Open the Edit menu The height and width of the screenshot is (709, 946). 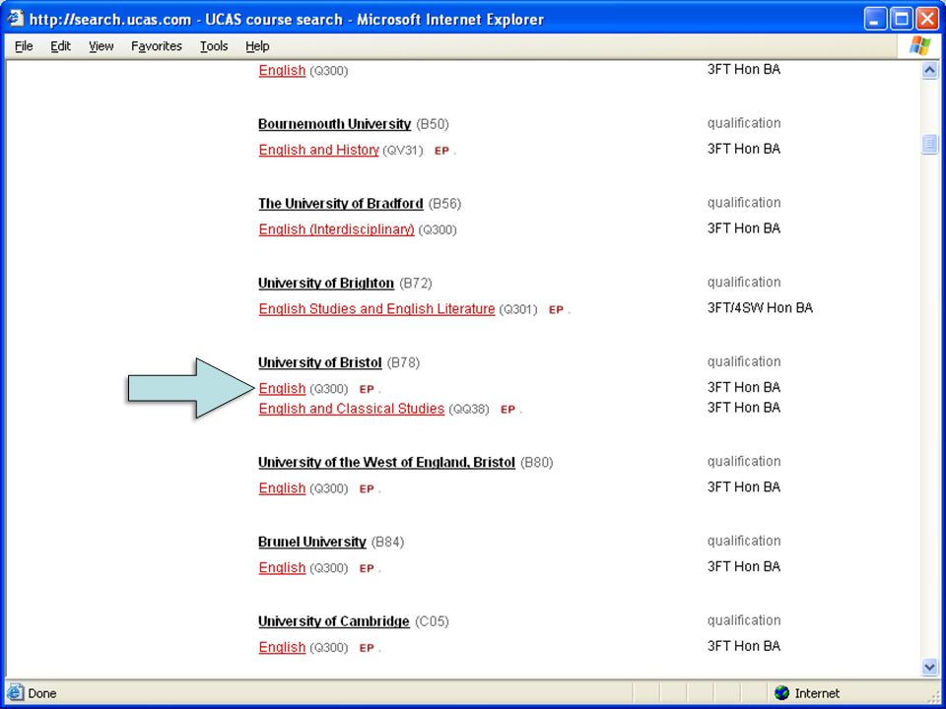(x=60, y=46)
